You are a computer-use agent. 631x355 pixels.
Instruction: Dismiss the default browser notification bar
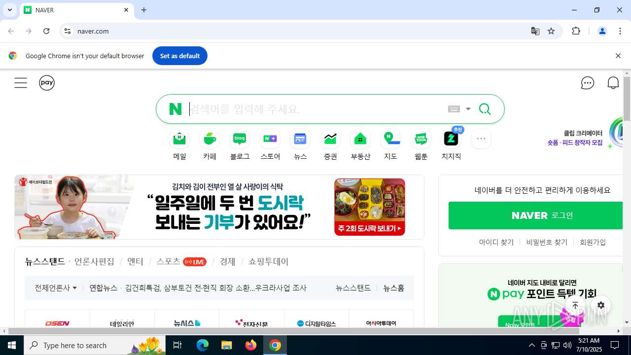pyautogui.click(x=618, y=56)
